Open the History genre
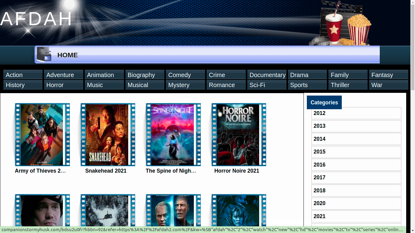Viewport: 415px width, 233px height. 23,85
